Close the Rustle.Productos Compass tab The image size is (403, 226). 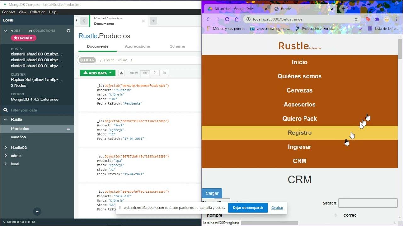pyautogui.click(x=143, y=21)
